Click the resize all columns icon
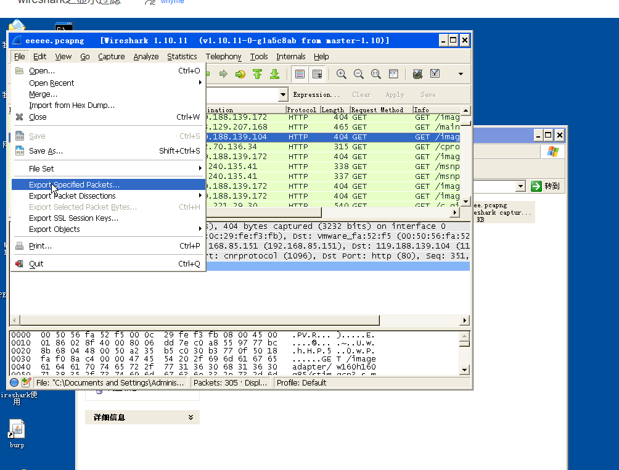The height and width of the screenshot is (470, 619). pos(393,74)
